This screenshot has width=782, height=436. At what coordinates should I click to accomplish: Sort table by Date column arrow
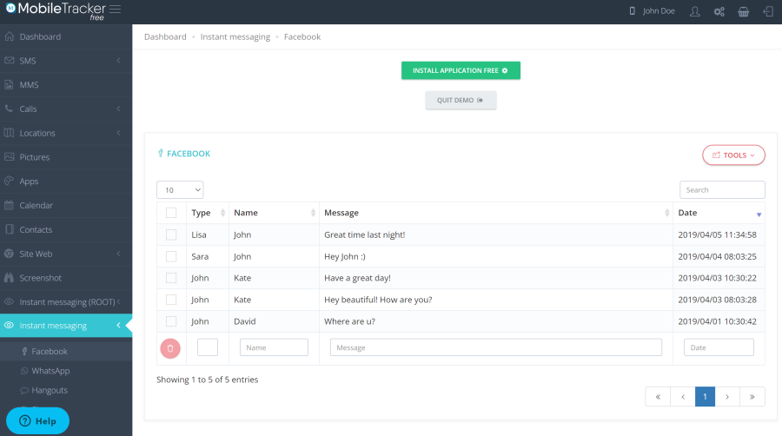pyautogui.click(x=759, y=215)
